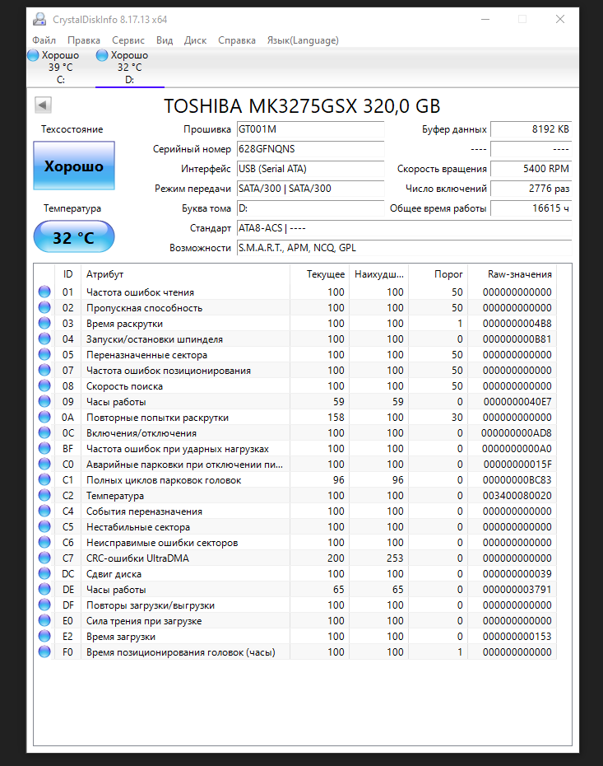Viewport: 603px width, 766px height.
Task: Click the Стандарт field ATA8-ACS
Action: pos(404,228)
